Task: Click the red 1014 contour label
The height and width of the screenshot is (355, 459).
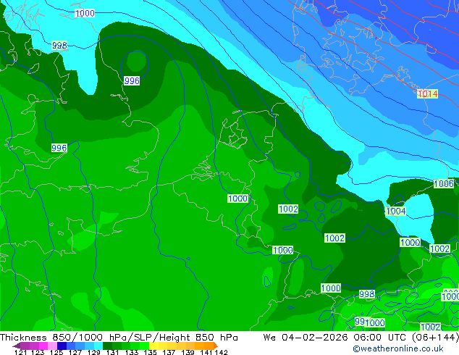Action: coord(427,93)
